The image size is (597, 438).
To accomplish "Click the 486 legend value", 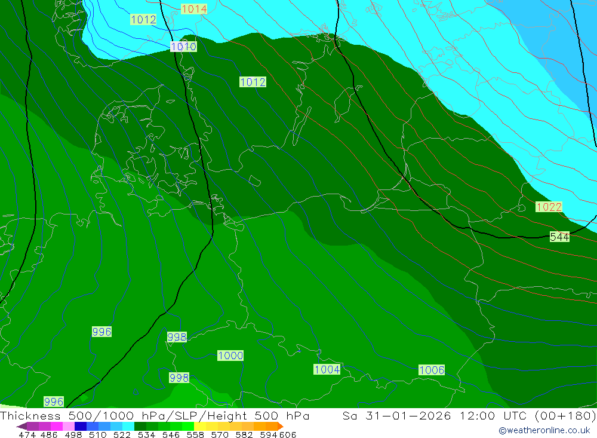I will click(49, 434).
